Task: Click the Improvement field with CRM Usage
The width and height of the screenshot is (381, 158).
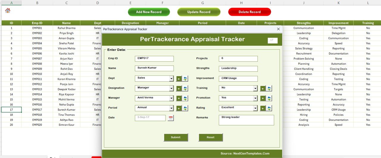Action: point(238,79)
